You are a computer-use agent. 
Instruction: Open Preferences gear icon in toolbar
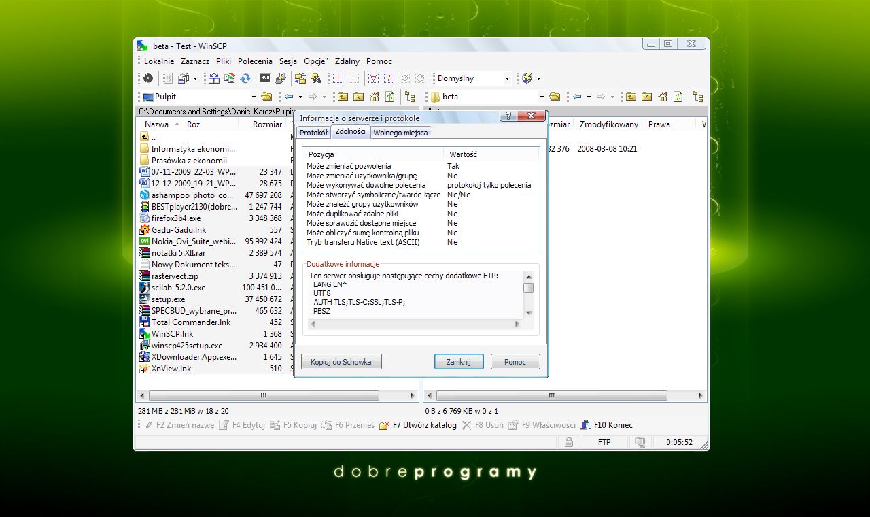click(147, 78)
